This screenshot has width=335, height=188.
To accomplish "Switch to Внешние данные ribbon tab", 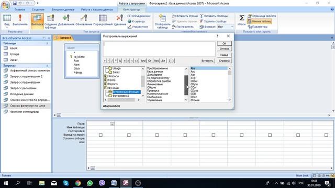I will [63, 9].
